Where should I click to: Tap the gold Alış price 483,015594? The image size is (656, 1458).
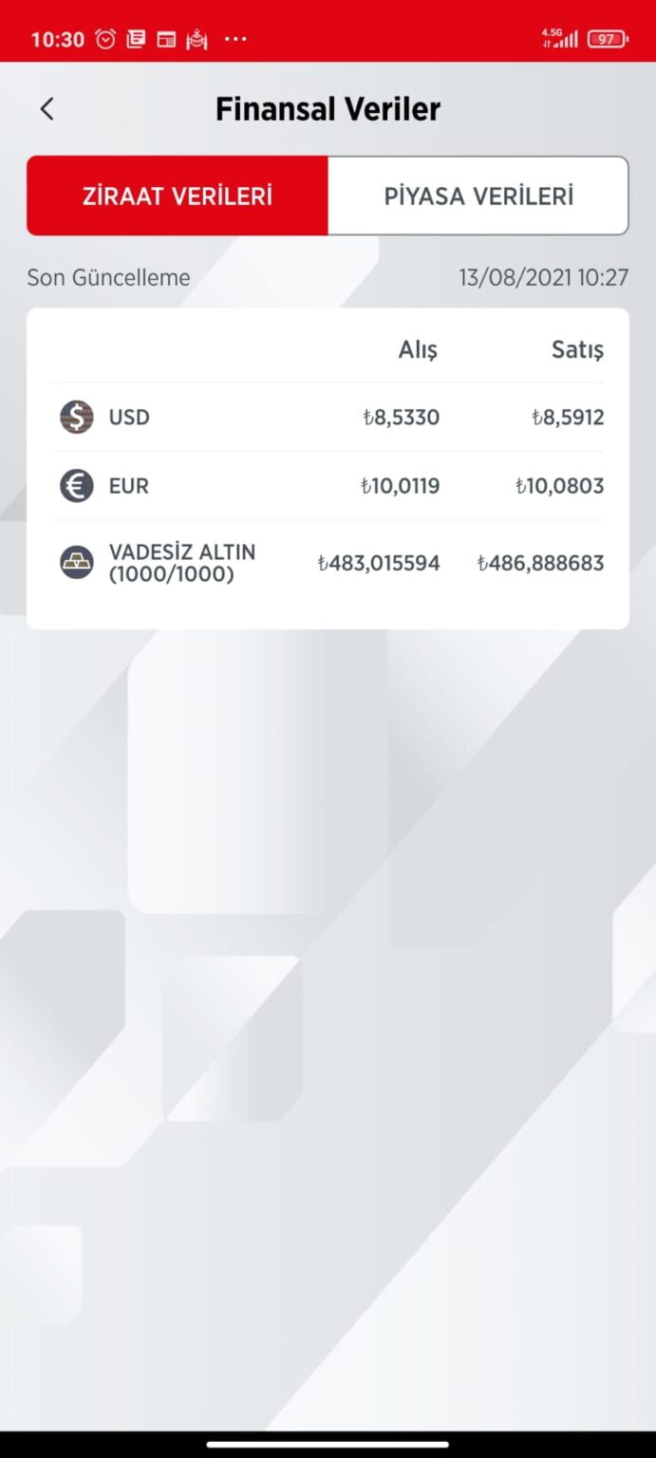(x=378, y=563)
